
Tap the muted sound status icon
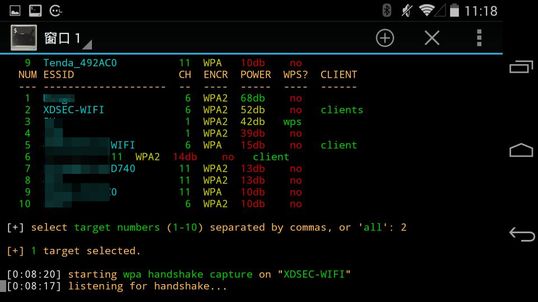tap(407, 10)
